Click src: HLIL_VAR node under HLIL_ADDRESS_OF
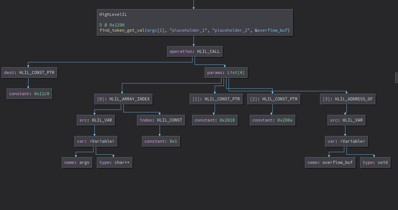Screen dimensions: 398x210 (346, 120)
